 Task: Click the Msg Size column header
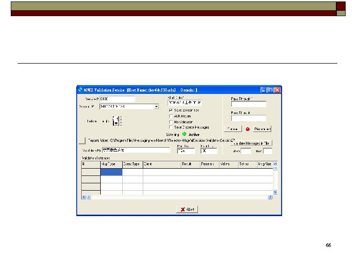click(x=265, y=164)
